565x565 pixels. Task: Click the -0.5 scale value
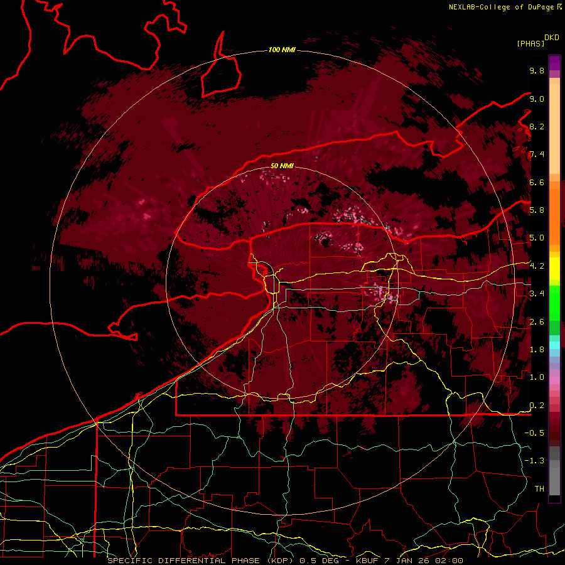coord(534,433)
